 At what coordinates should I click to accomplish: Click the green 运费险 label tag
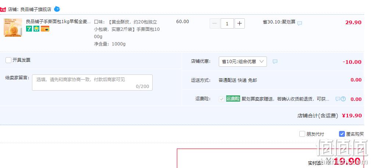coord(233,99)
